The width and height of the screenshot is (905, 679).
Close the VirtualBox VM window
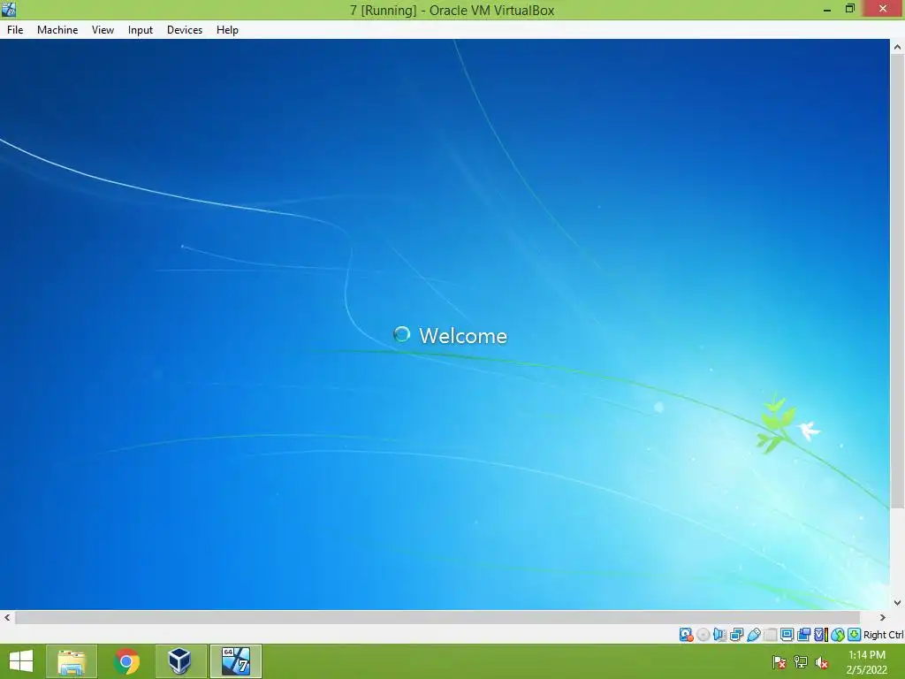pyautogui.click(x=883, y=9)
